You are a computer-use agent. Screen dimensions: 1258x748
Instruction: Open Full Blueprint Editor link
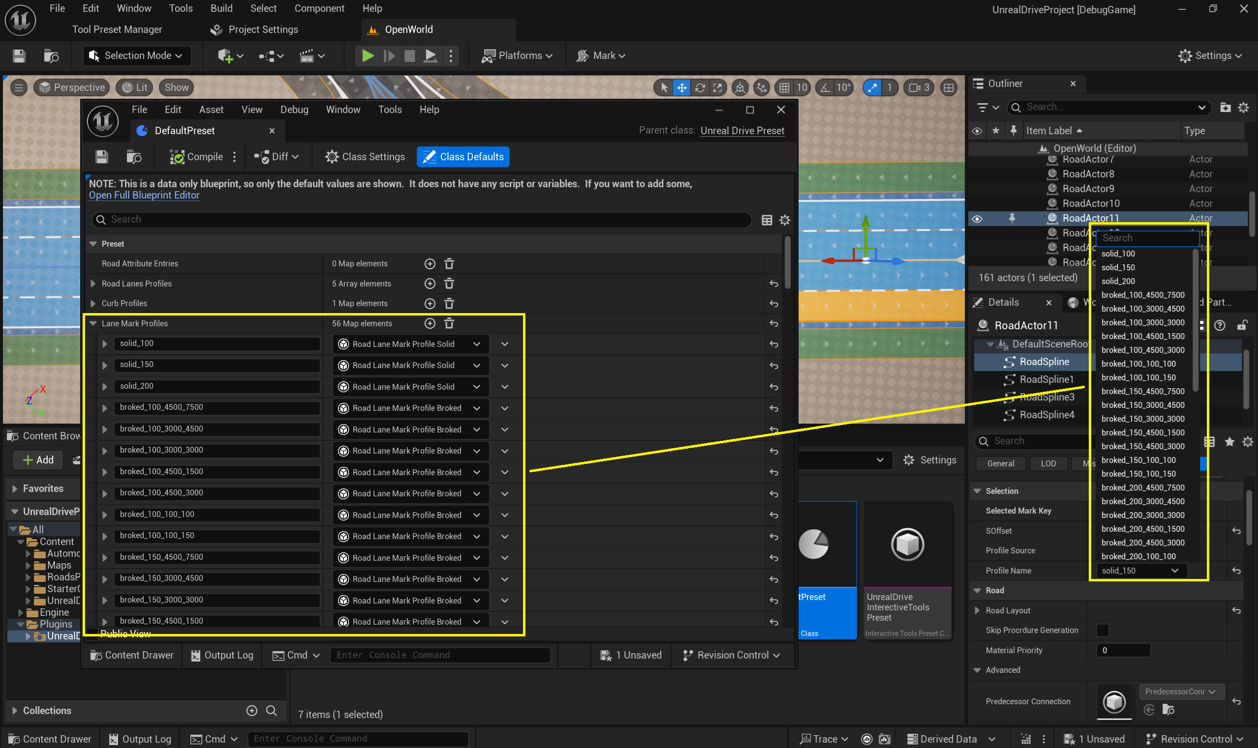144,195
